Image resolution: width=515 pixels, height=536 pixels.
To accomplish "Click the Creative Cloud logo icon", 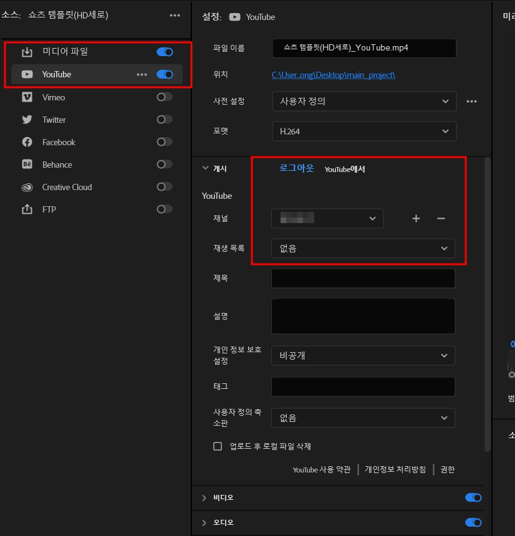I will point(27,187).
